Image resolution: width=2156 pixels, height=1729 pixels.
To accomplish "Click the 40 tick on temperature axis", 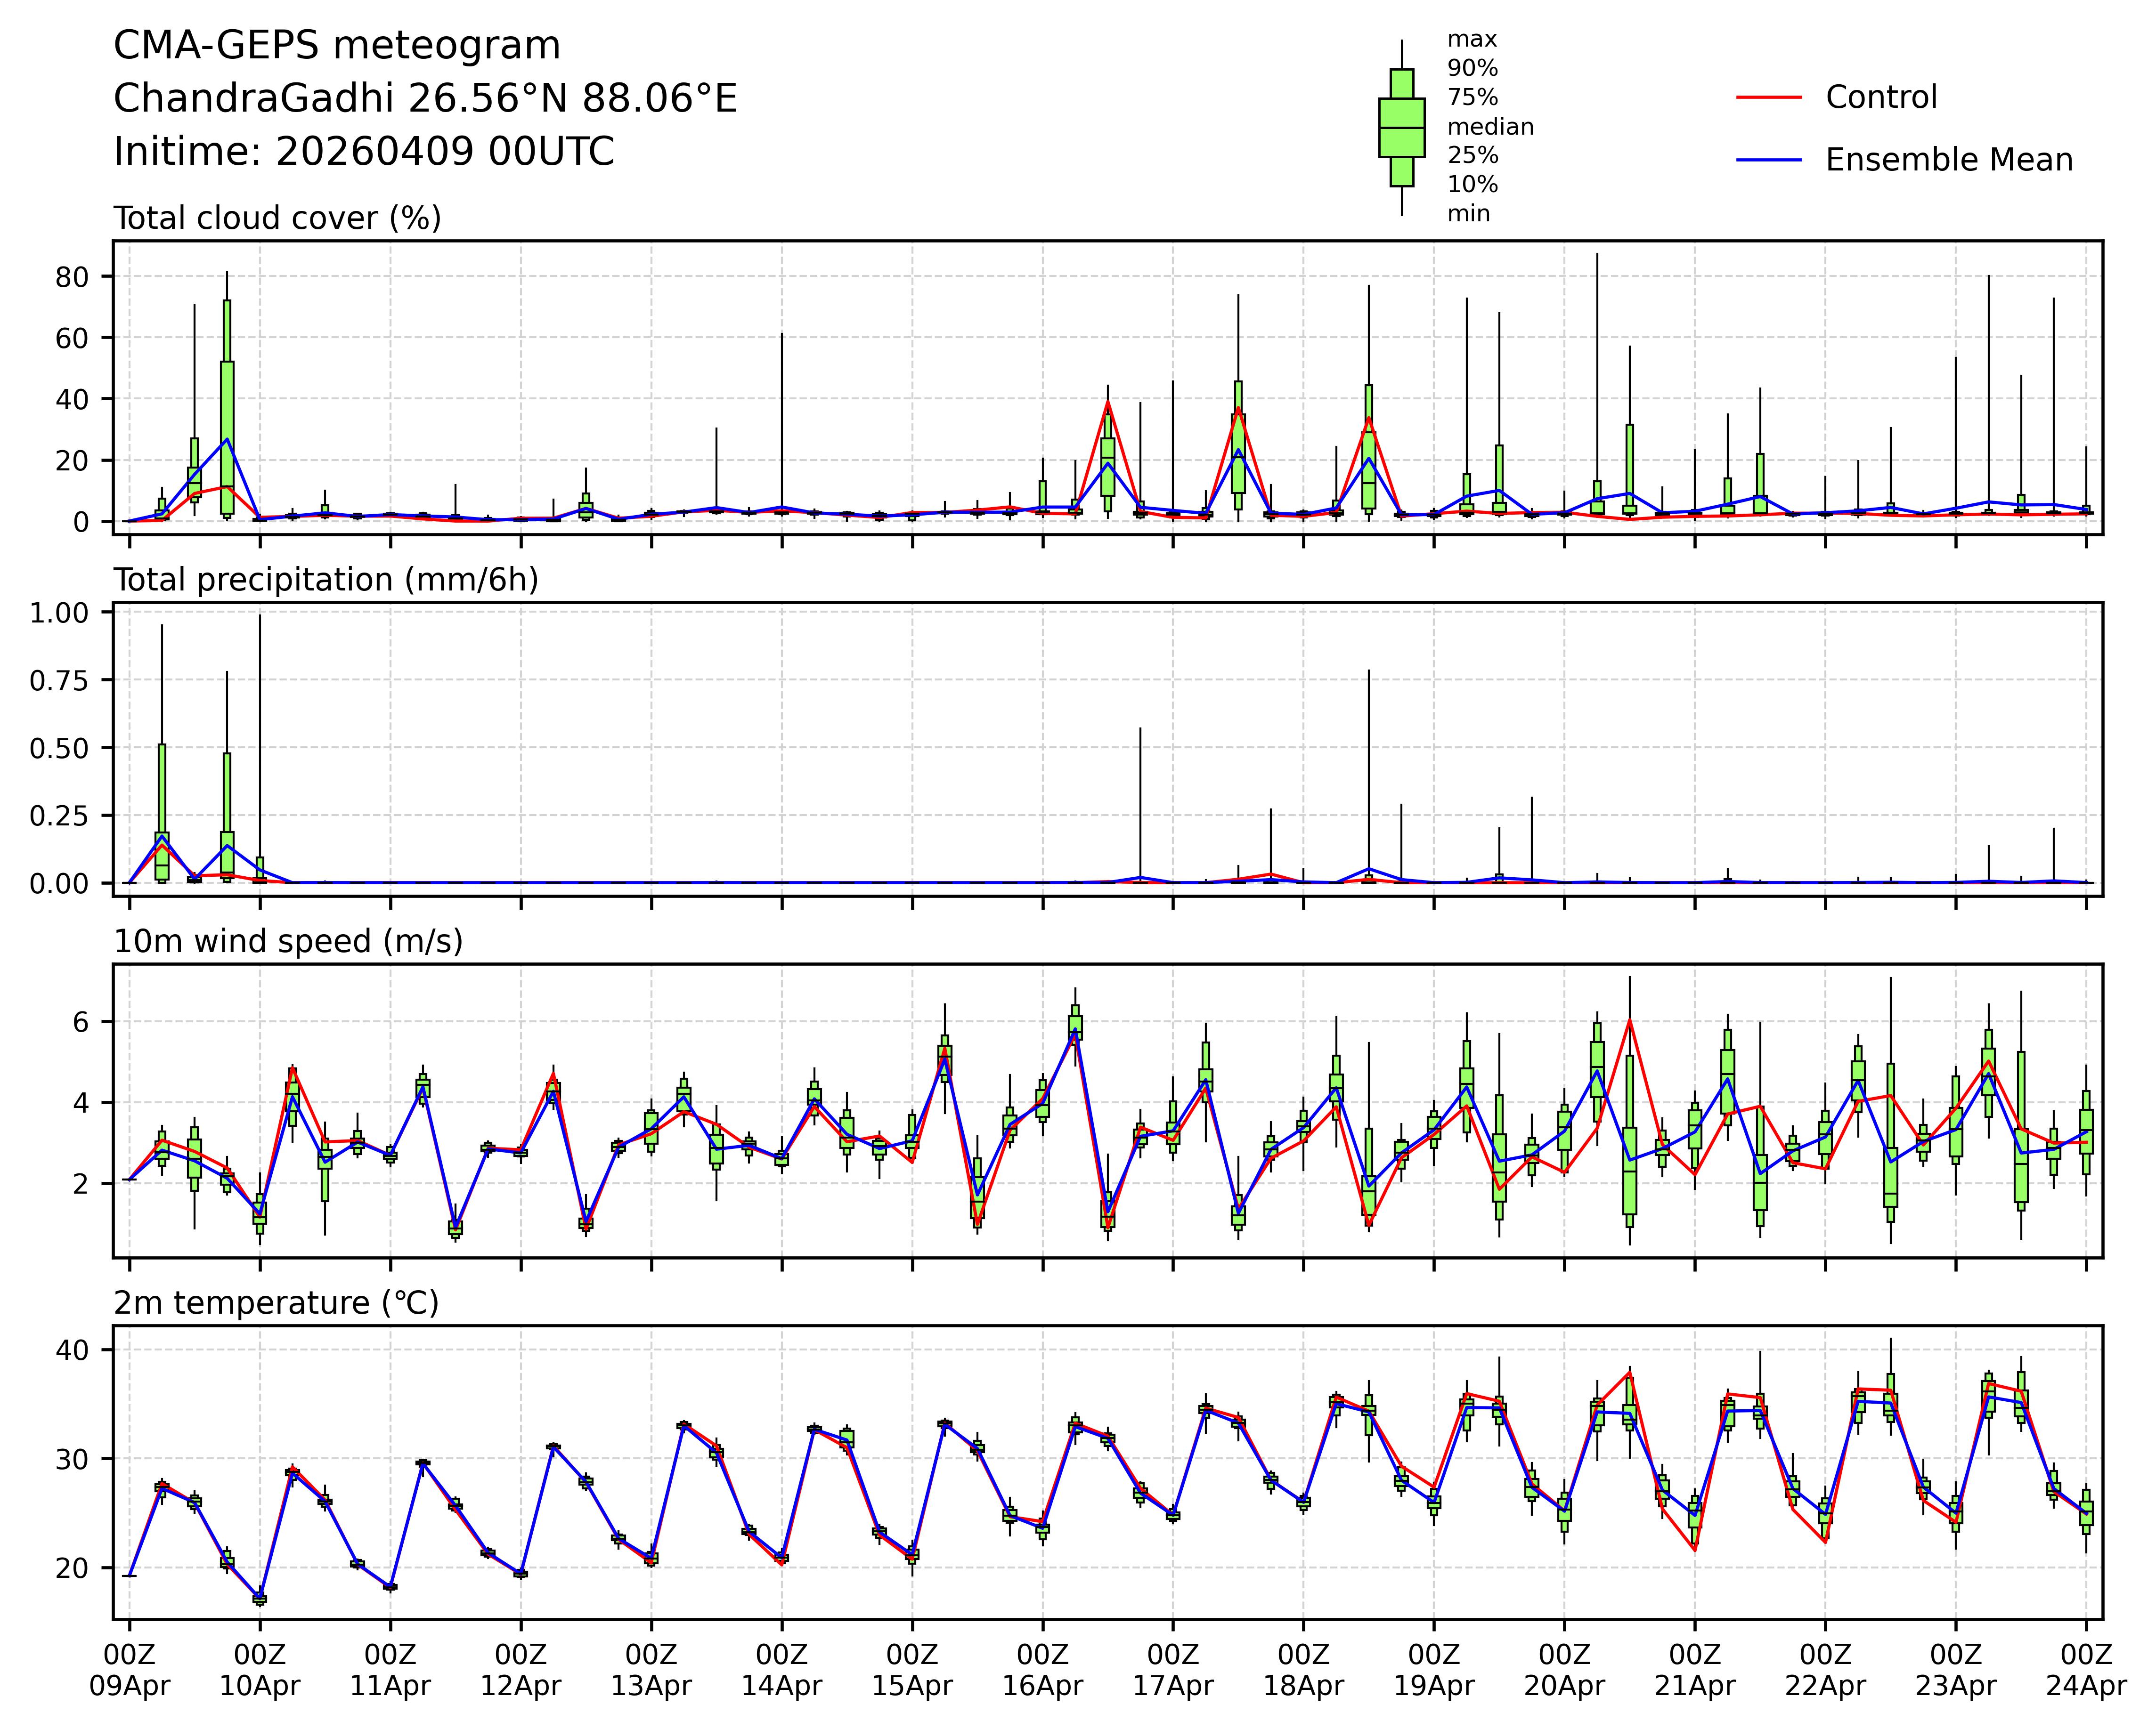I will click(x=71, y=1350).
